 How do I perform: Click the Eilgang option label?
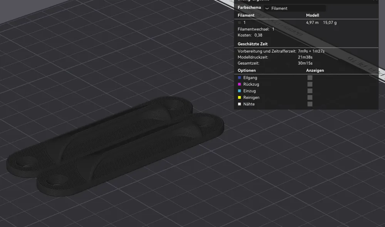(x=250, y=78)
